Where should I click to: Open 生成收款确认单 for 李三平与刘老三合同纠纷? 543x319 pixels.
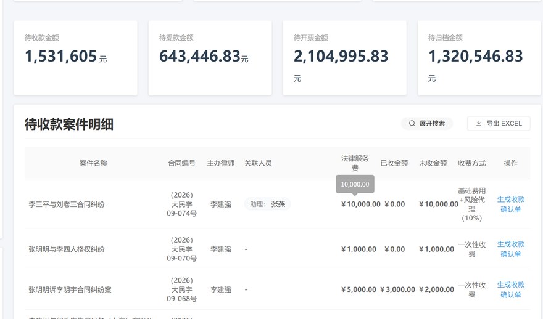(x=510, y=204)
